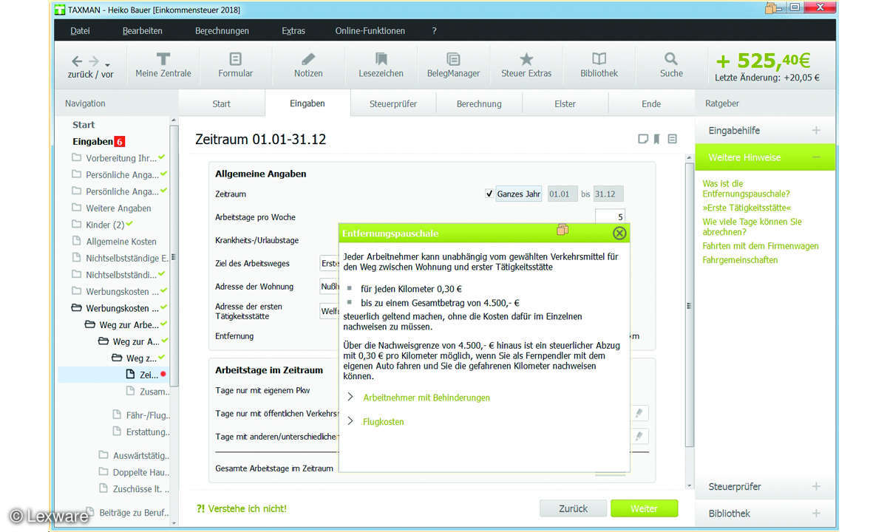
Task: Click the TAXMAN app icon in title bar
Action: click(60, 10)
